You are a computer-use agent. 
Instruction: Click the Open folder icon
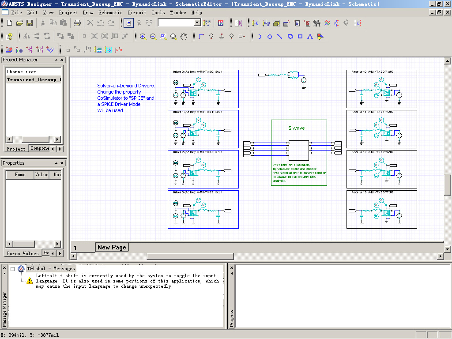point(19,23)
